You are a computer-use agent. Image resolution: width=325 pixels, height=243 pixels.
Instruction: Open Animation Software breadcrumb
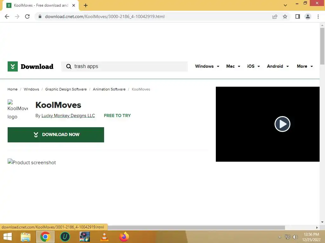click(109, 89)
